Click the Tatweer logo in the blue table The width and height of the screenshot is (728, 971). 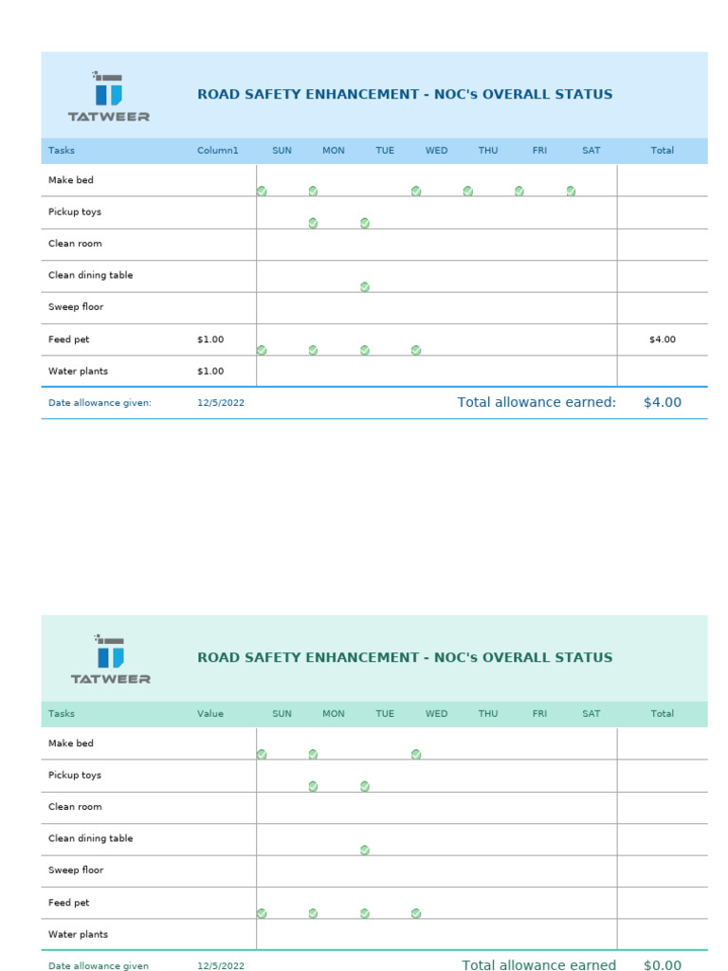click(108, 96)
